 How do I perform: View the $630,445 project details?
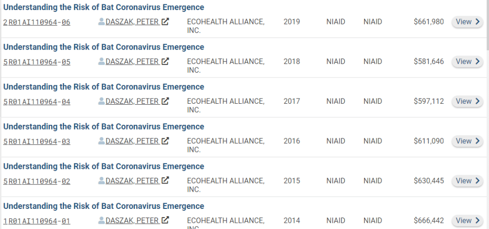pos(467,181)
